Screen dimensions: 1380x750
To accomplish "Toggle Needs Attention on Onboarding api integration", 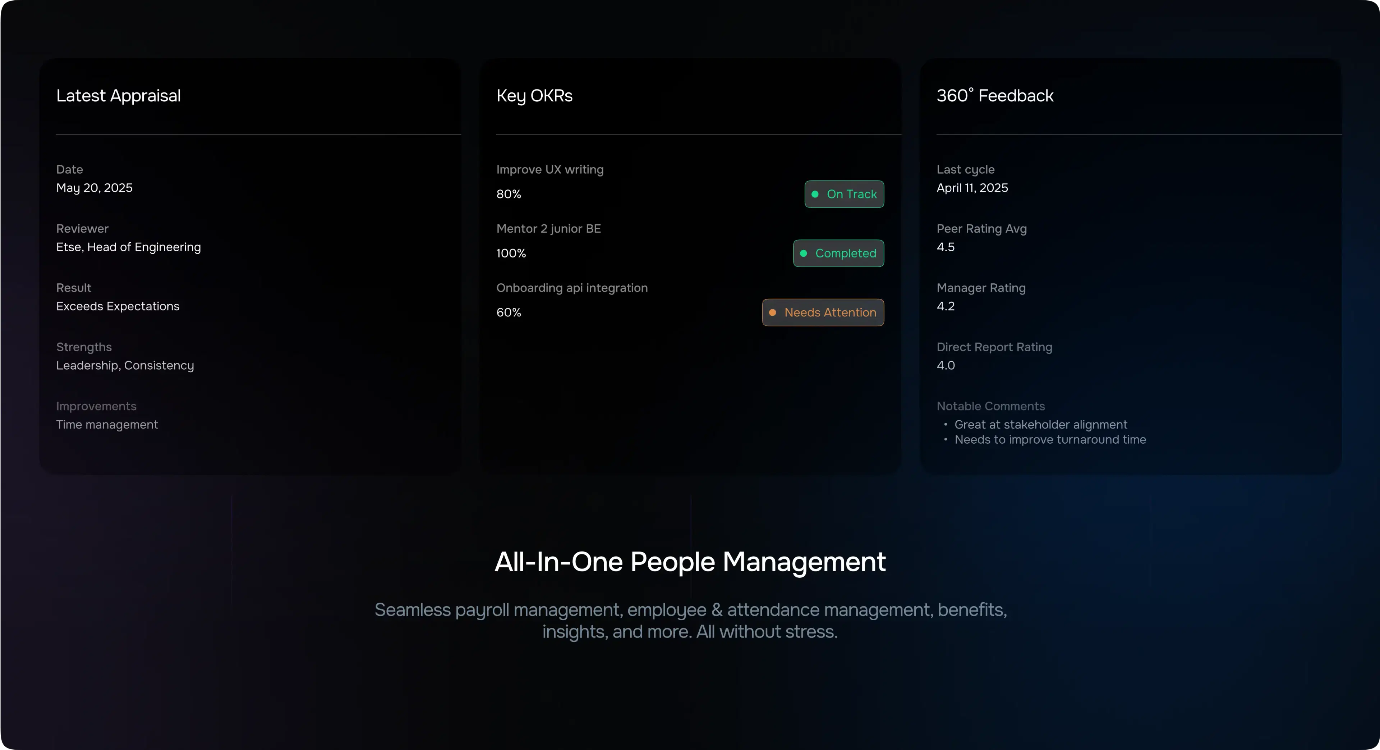I will (823, 312).
